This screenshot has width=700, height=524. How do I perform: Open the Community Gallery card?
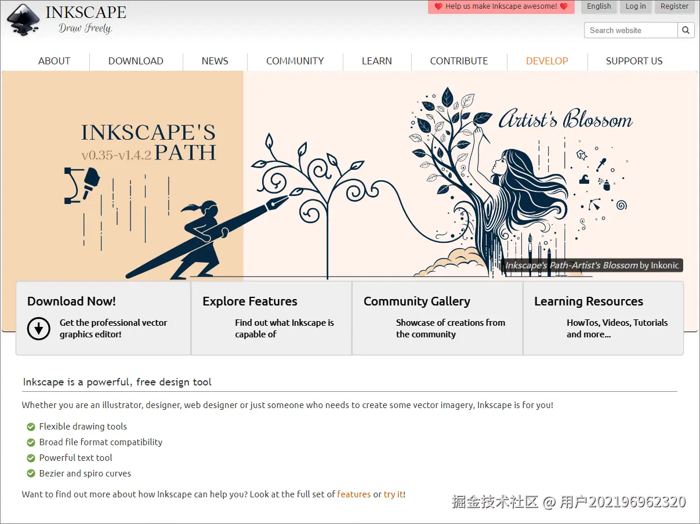point(438,318)
